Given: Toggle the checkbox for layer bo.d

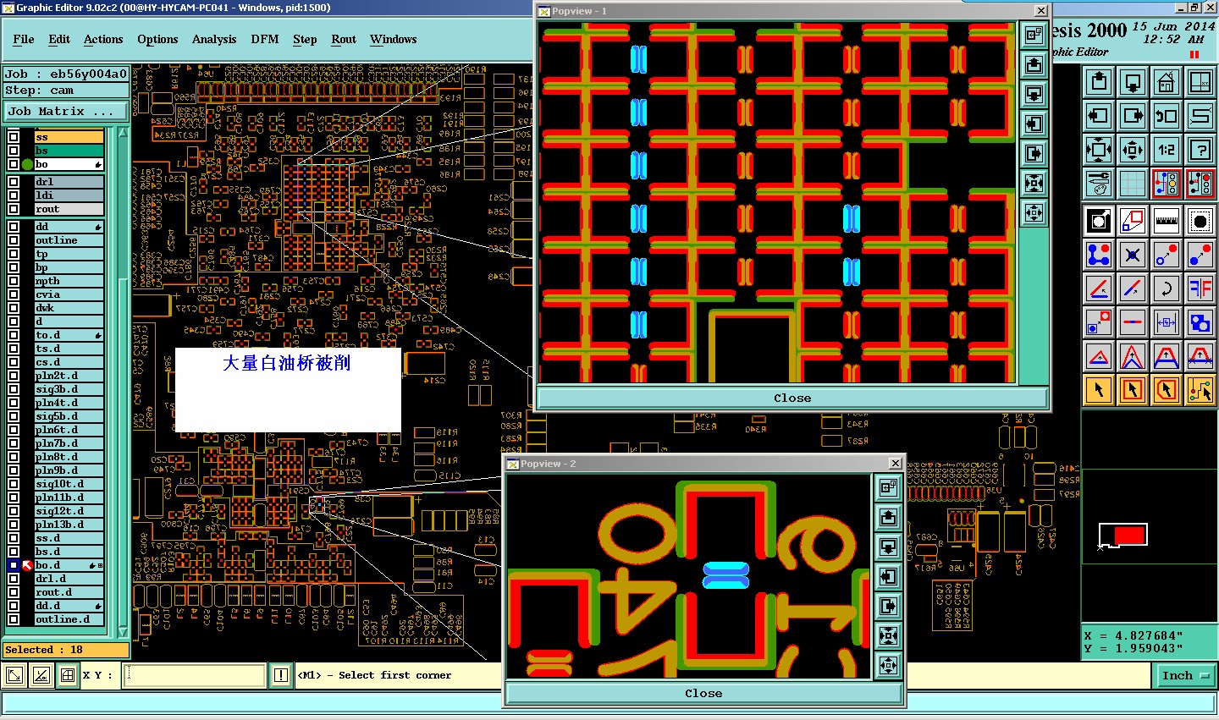Looking at the screenshot, I should click(14, 565).
